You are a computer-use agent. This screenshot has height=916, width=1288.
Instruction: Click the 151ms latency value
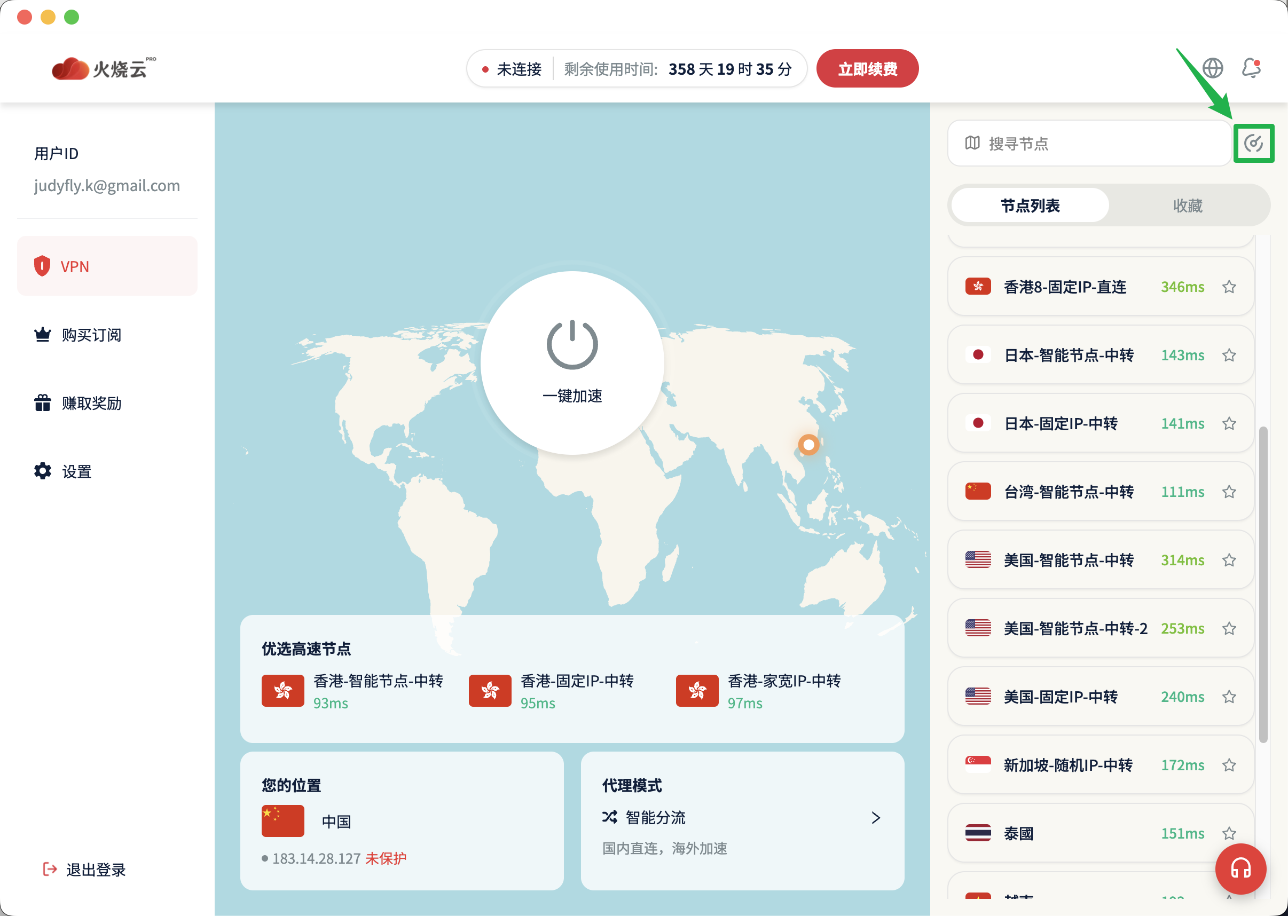[x=1182, y=833]
